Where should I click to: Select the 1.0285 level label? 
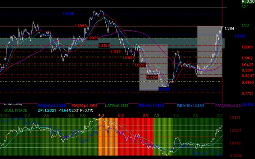click(141, 65)
